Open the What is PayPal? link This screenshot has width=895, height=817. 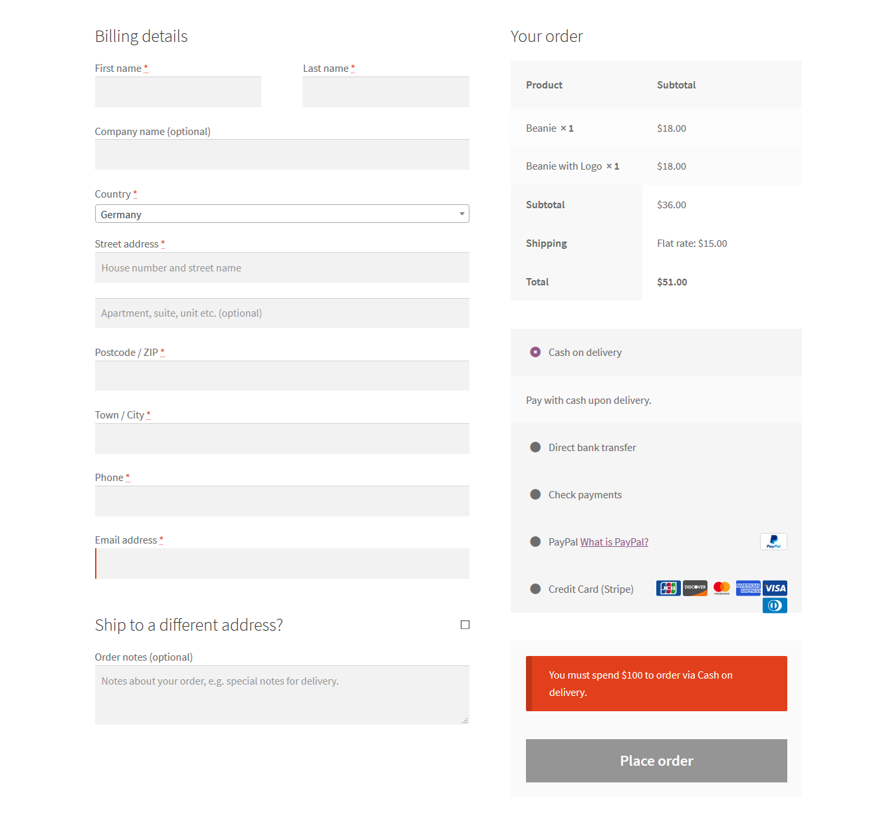click(614, 542)
